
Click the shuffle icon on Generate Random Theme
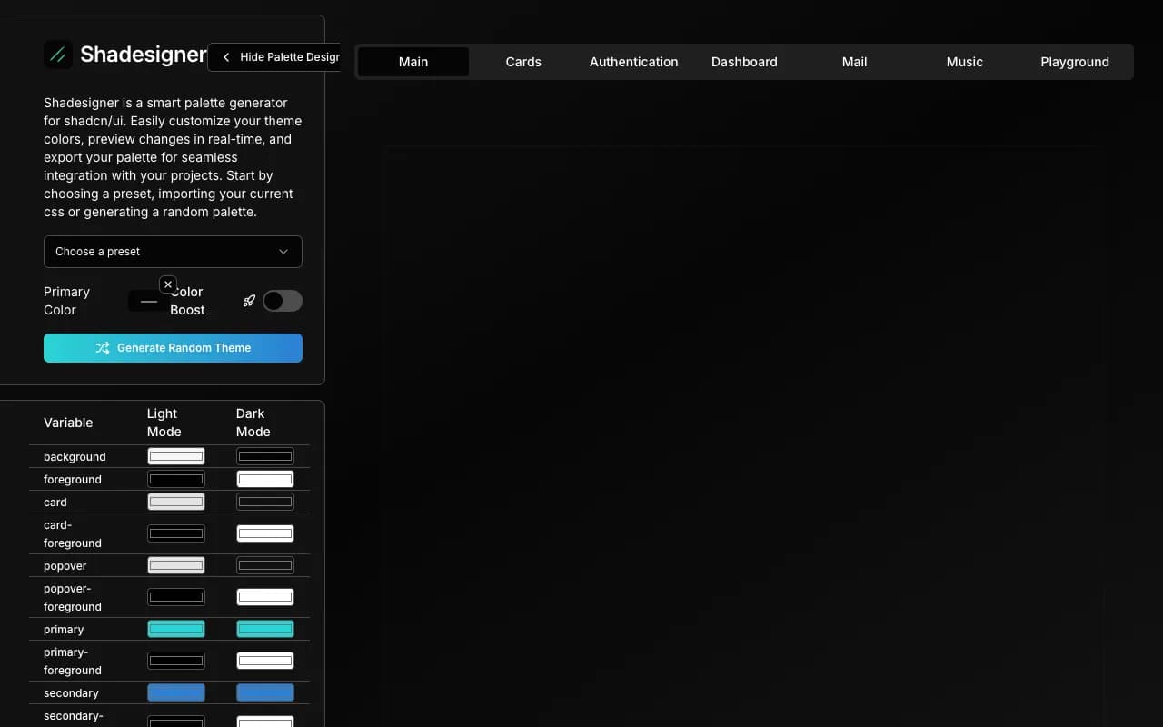[103, 347]
